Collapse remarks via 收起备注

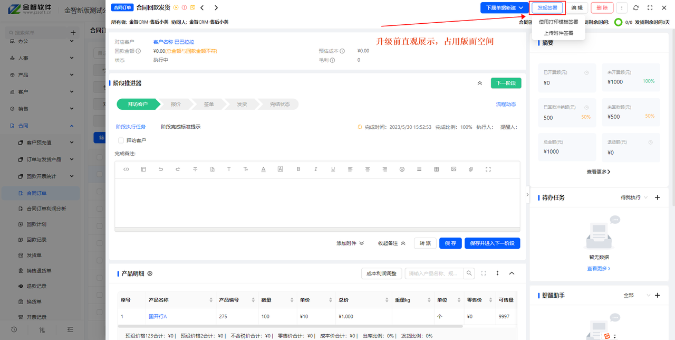392,243
